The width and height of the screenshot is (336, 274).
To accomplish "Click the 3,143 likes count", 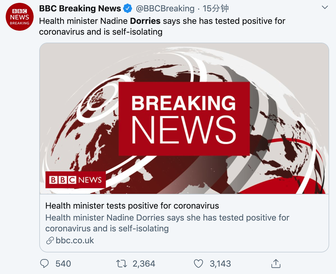I will pos(220,264).
